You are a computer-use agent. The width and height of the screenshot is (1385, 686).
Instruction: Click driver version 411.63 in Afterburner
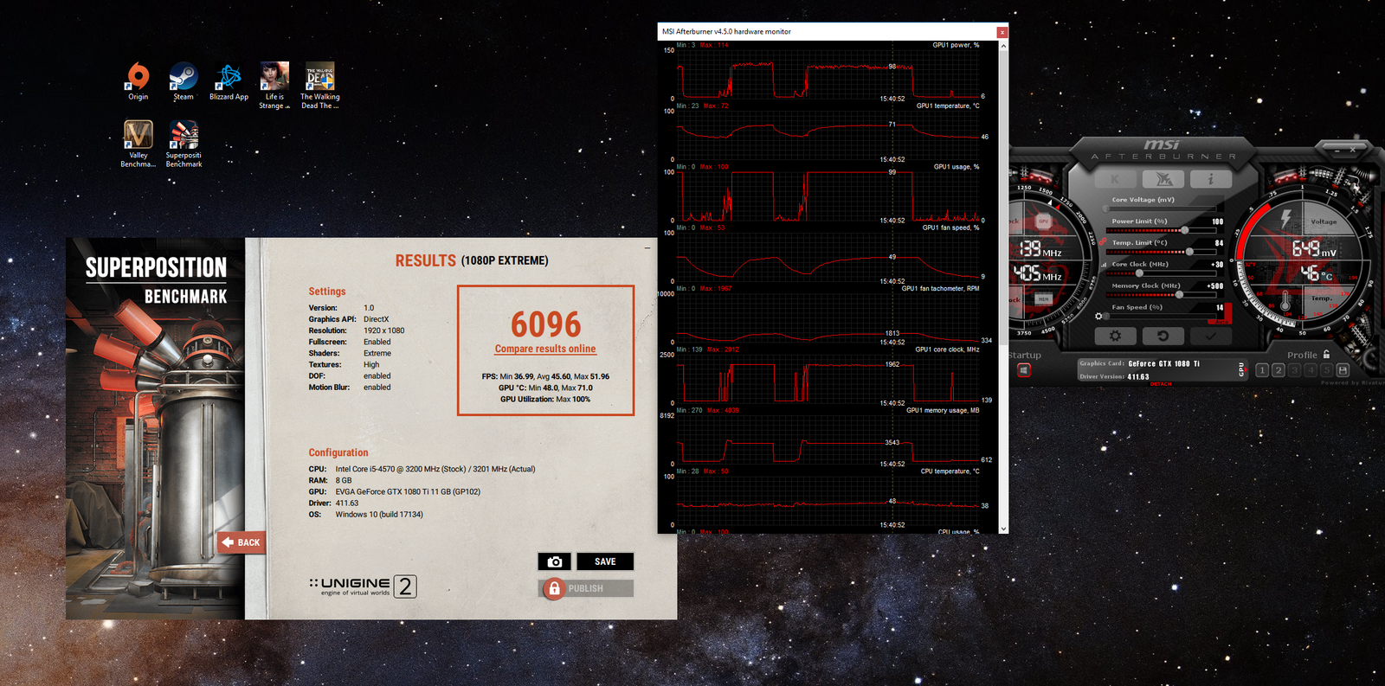point(1138,376)
